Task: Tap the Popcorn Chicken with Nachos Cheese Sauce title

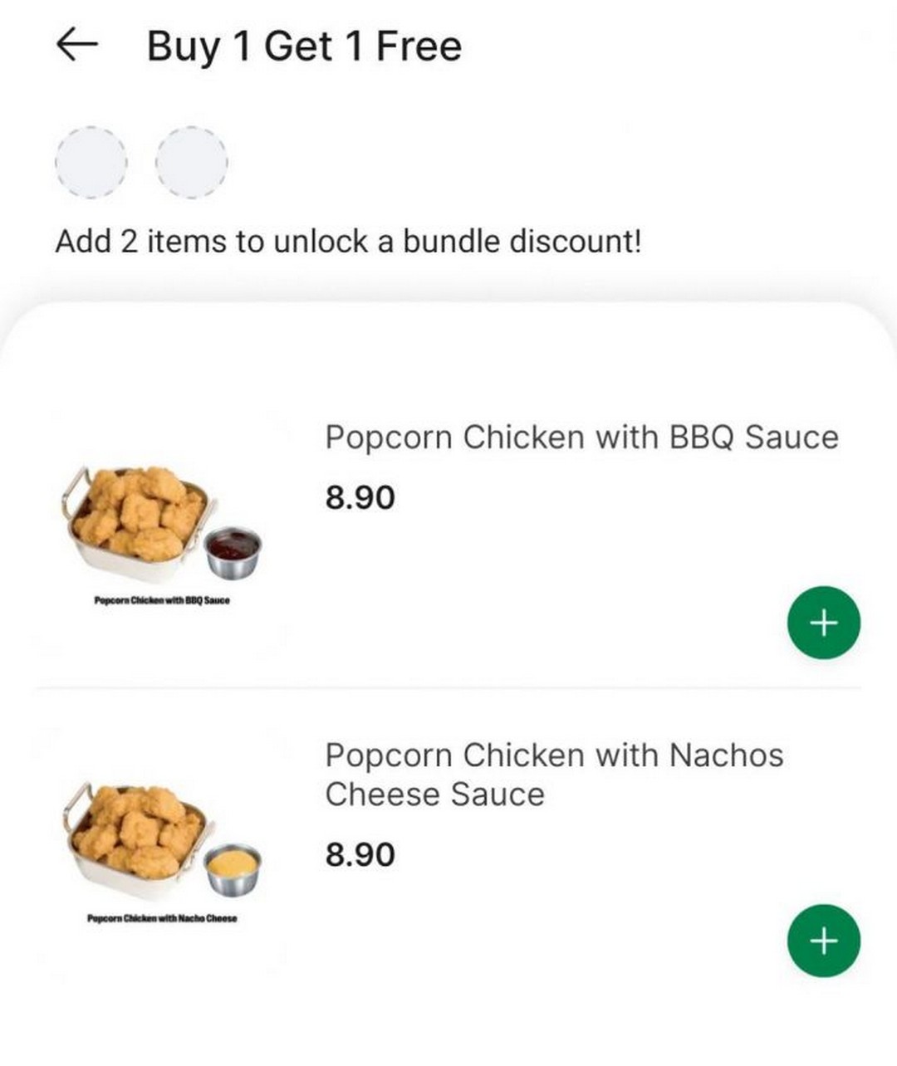Action: pos(554,774)
